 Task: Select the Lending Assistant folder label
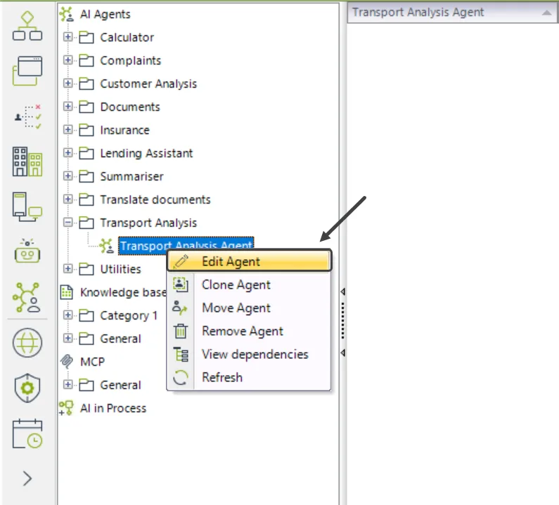(x=146, y=153)
